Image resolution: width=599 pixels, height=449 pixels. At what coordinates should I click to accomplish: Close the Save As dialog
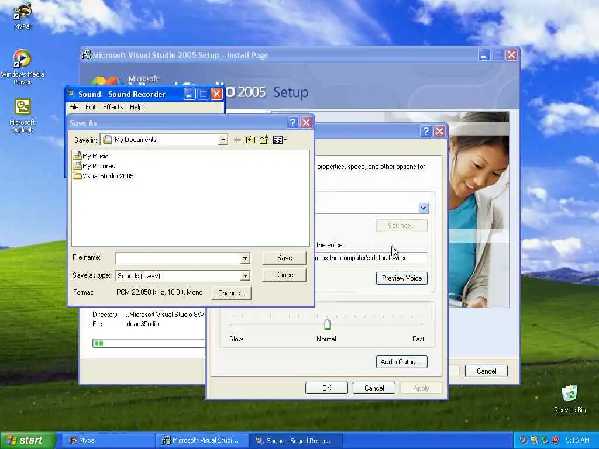tap(307, 123)
